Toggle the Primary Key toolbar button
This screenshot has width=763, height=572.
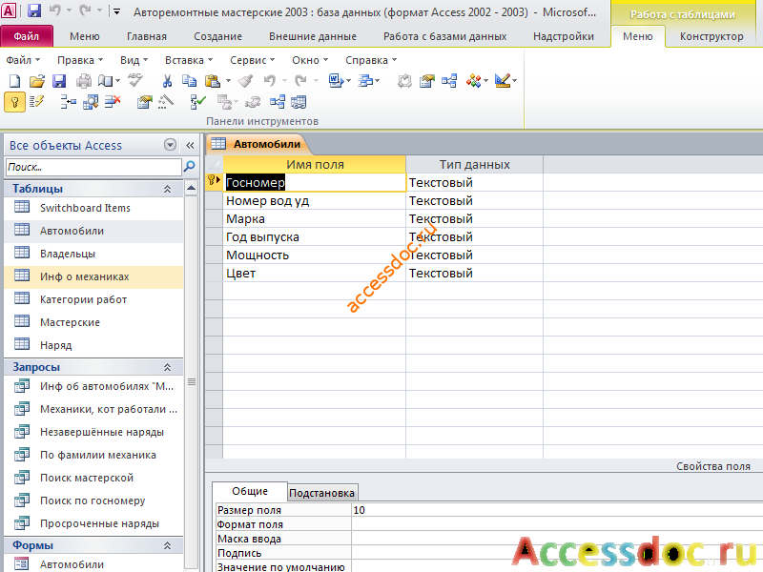[x=14, y=102]
